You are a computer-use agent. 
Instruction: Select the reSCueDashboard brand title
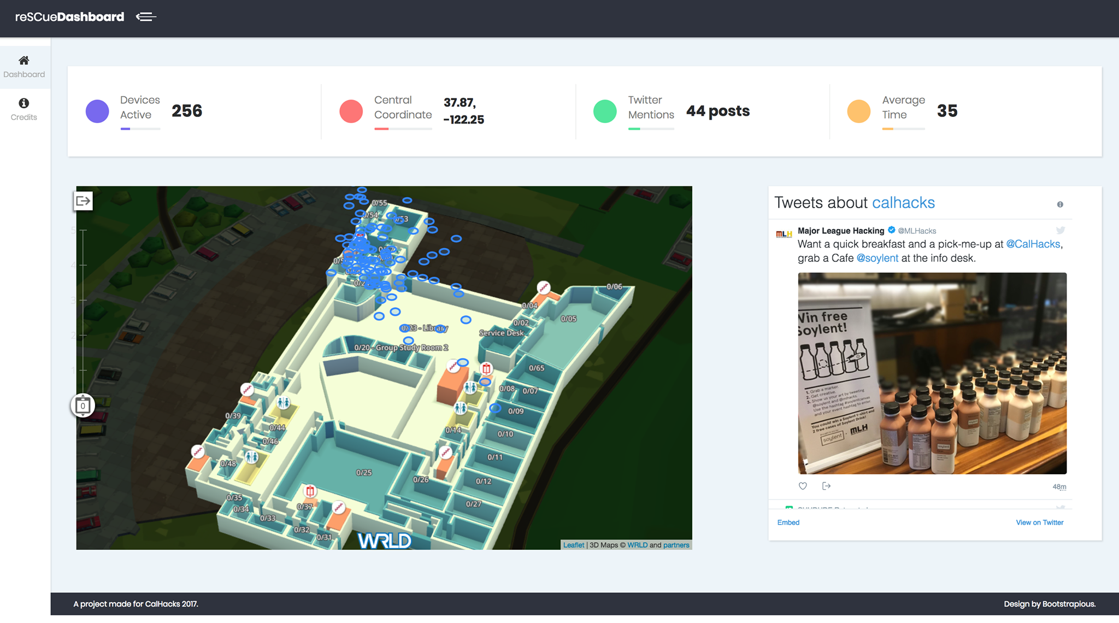tap(69, 17)
